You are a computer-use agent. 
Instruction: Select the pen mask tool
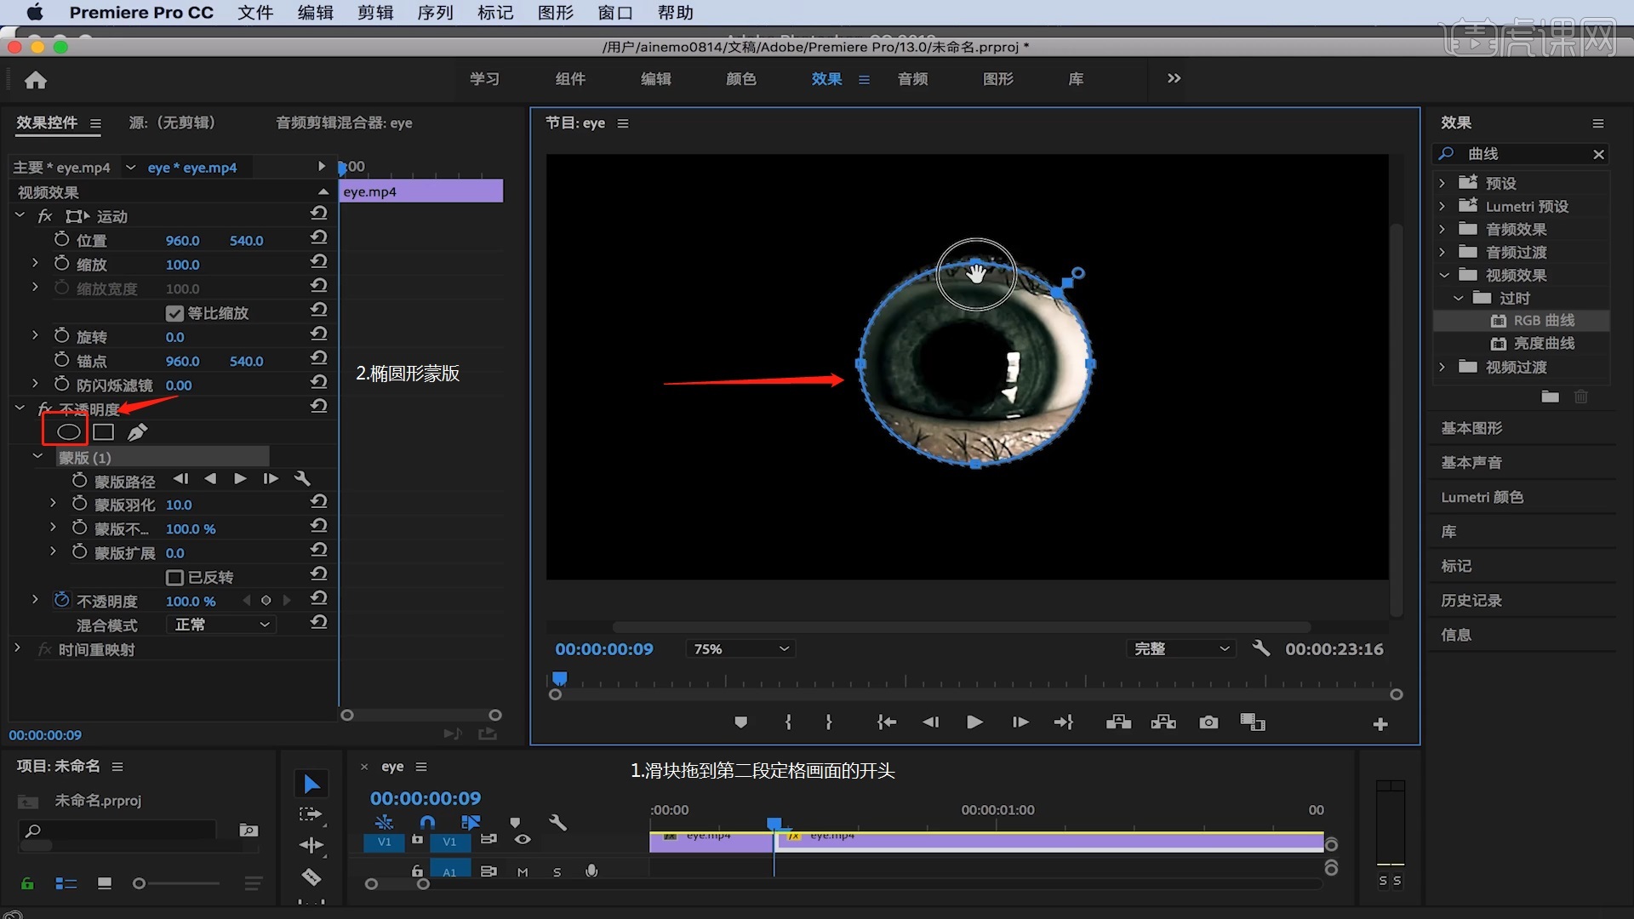(x=137, y=432)
